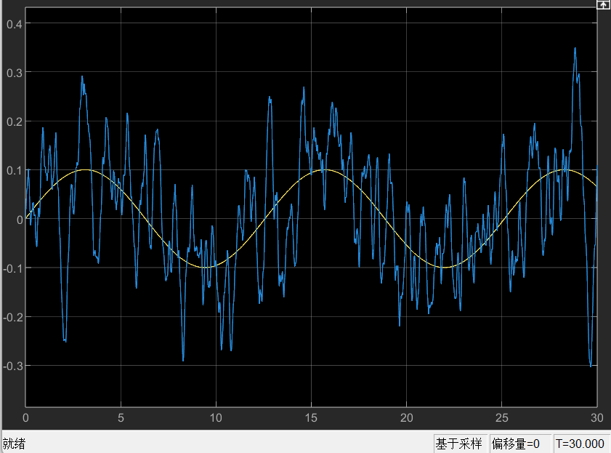Viewport: 611px width, 453px height.
Task: Click the yellow sine peak near x=3
Action: [x=86, y=170]
